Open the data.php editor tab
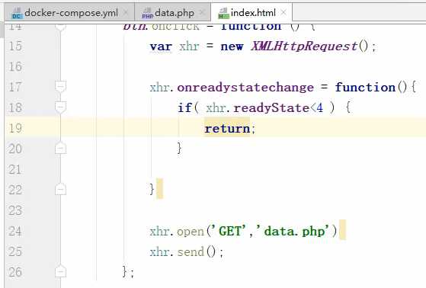 pos(172,12)
